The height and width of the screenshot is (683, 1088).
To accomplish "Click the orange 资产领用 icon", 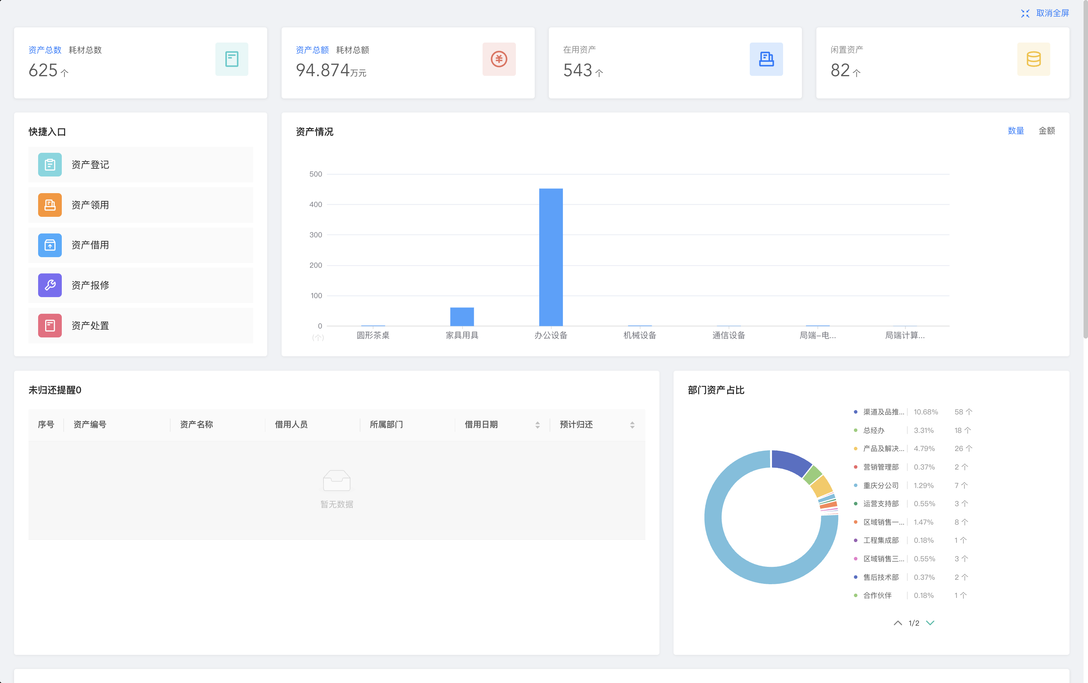I will pos(50,205).
